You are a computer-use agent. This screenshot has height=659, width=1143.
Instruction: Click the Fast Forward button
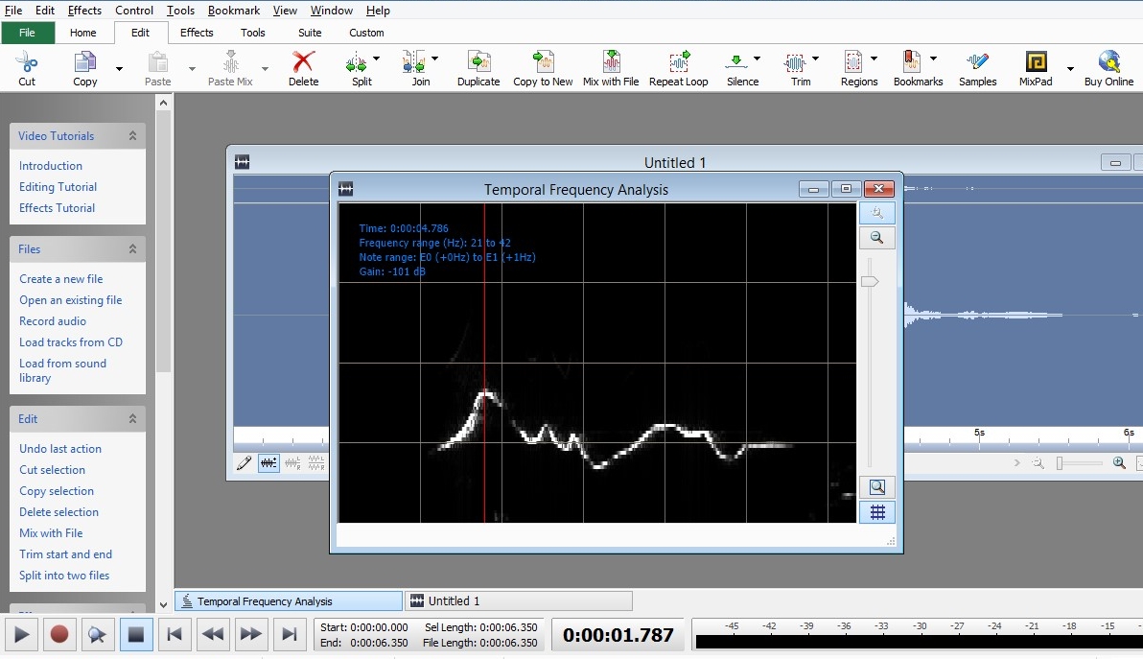click(x=251, y=635)
